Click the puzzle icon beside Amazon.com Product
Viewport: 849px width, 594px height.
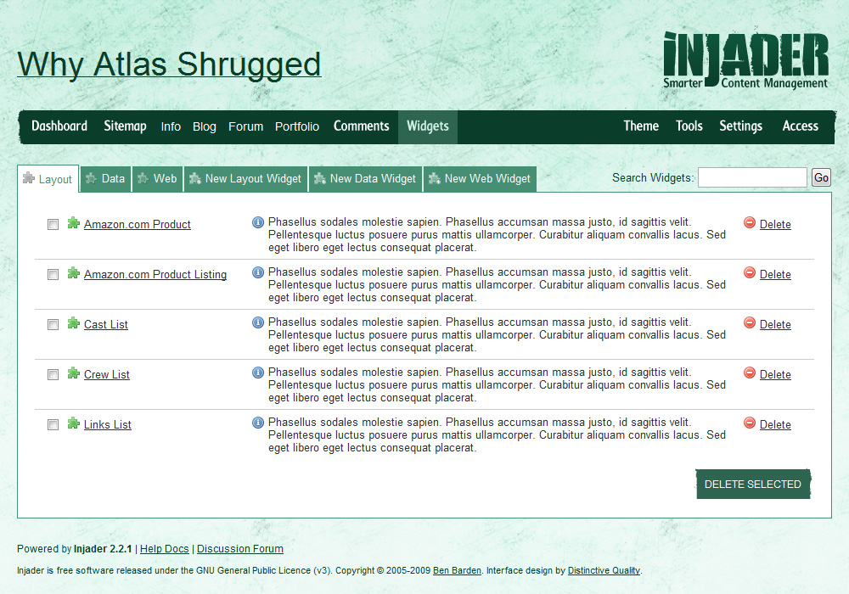(x=74, y=223)
